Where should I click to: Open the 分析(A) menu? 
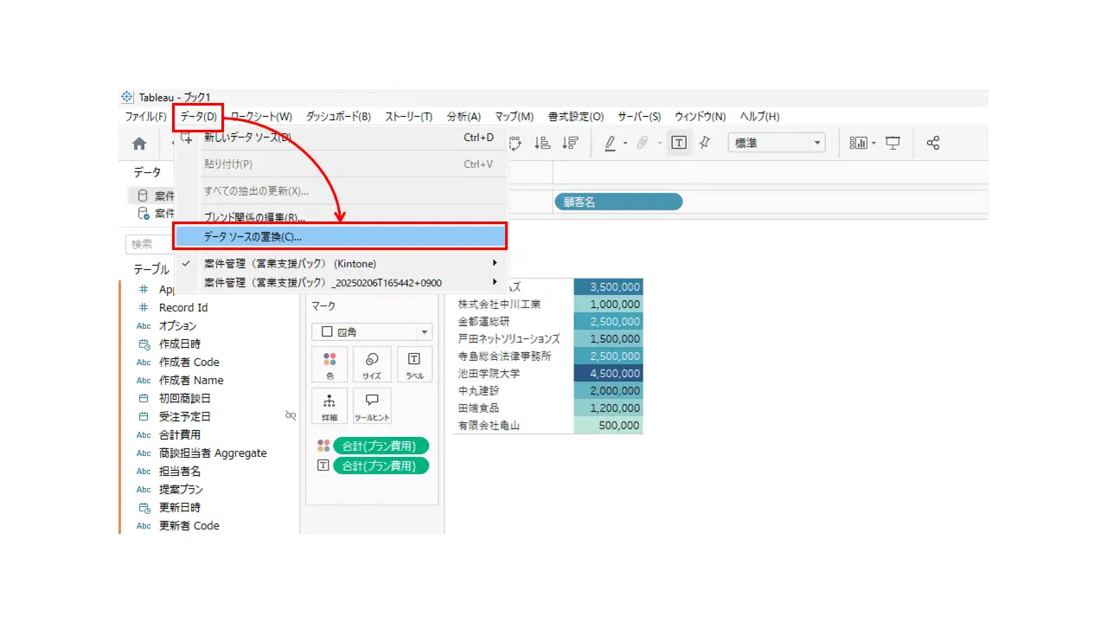[x=464, y=116]
